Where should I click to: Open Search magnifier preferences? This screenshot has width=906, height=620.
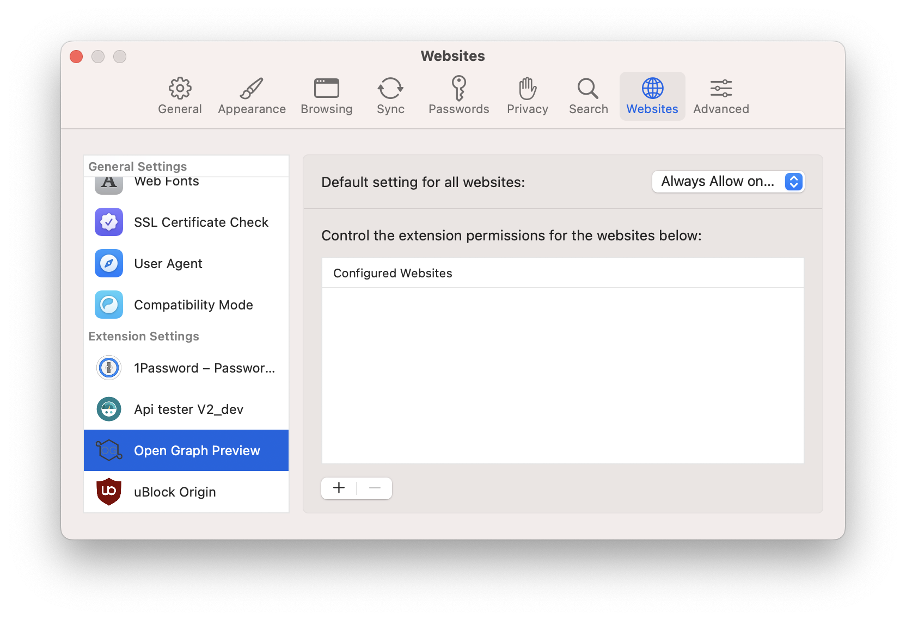coord(588,96)
